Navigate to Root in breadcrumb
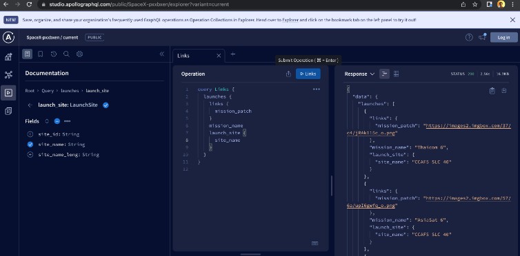 [x=30, y=91]
